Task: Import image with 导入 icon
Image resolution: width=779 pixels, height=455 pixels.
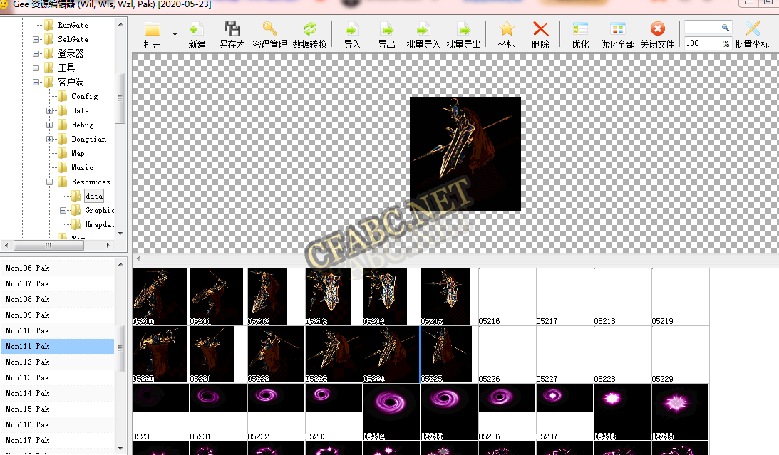Action: [x=352, y=35]
